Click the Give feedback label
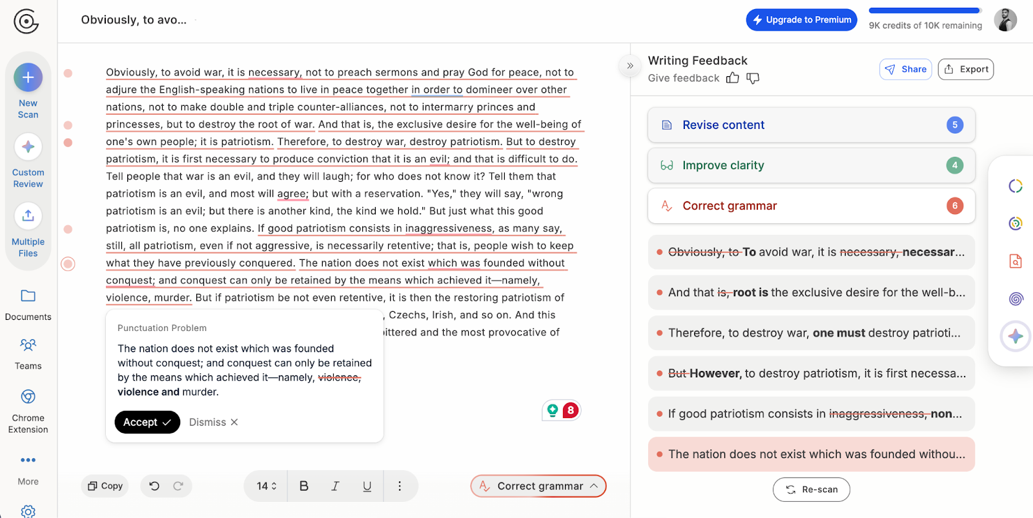Viewport: 1033px width, 518px height. click(684, 78)
